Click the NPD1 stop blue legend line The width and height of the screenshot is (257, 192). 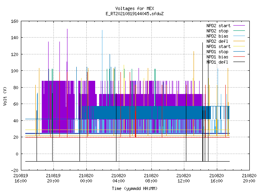pyautogui.click(x=239, y=52)
